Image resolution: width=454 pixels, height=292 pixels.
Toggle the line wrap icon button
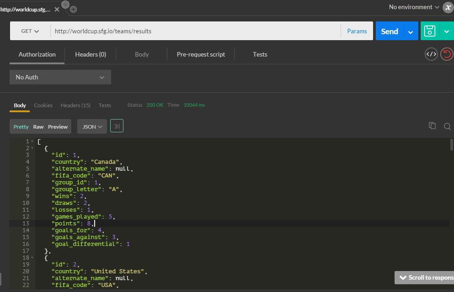(117, 126)
